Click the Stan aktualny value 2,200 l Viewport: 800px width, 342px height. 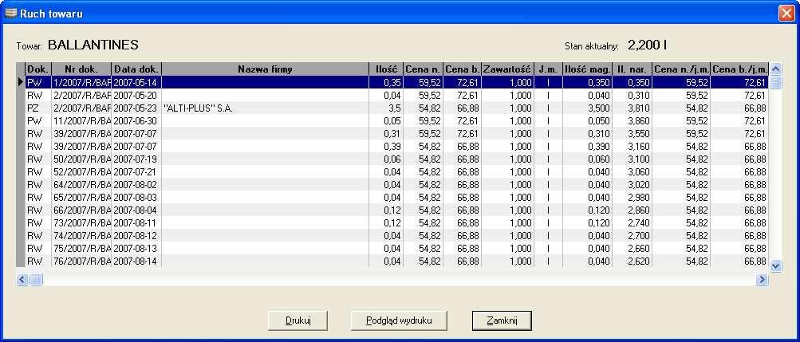point(648,45)
